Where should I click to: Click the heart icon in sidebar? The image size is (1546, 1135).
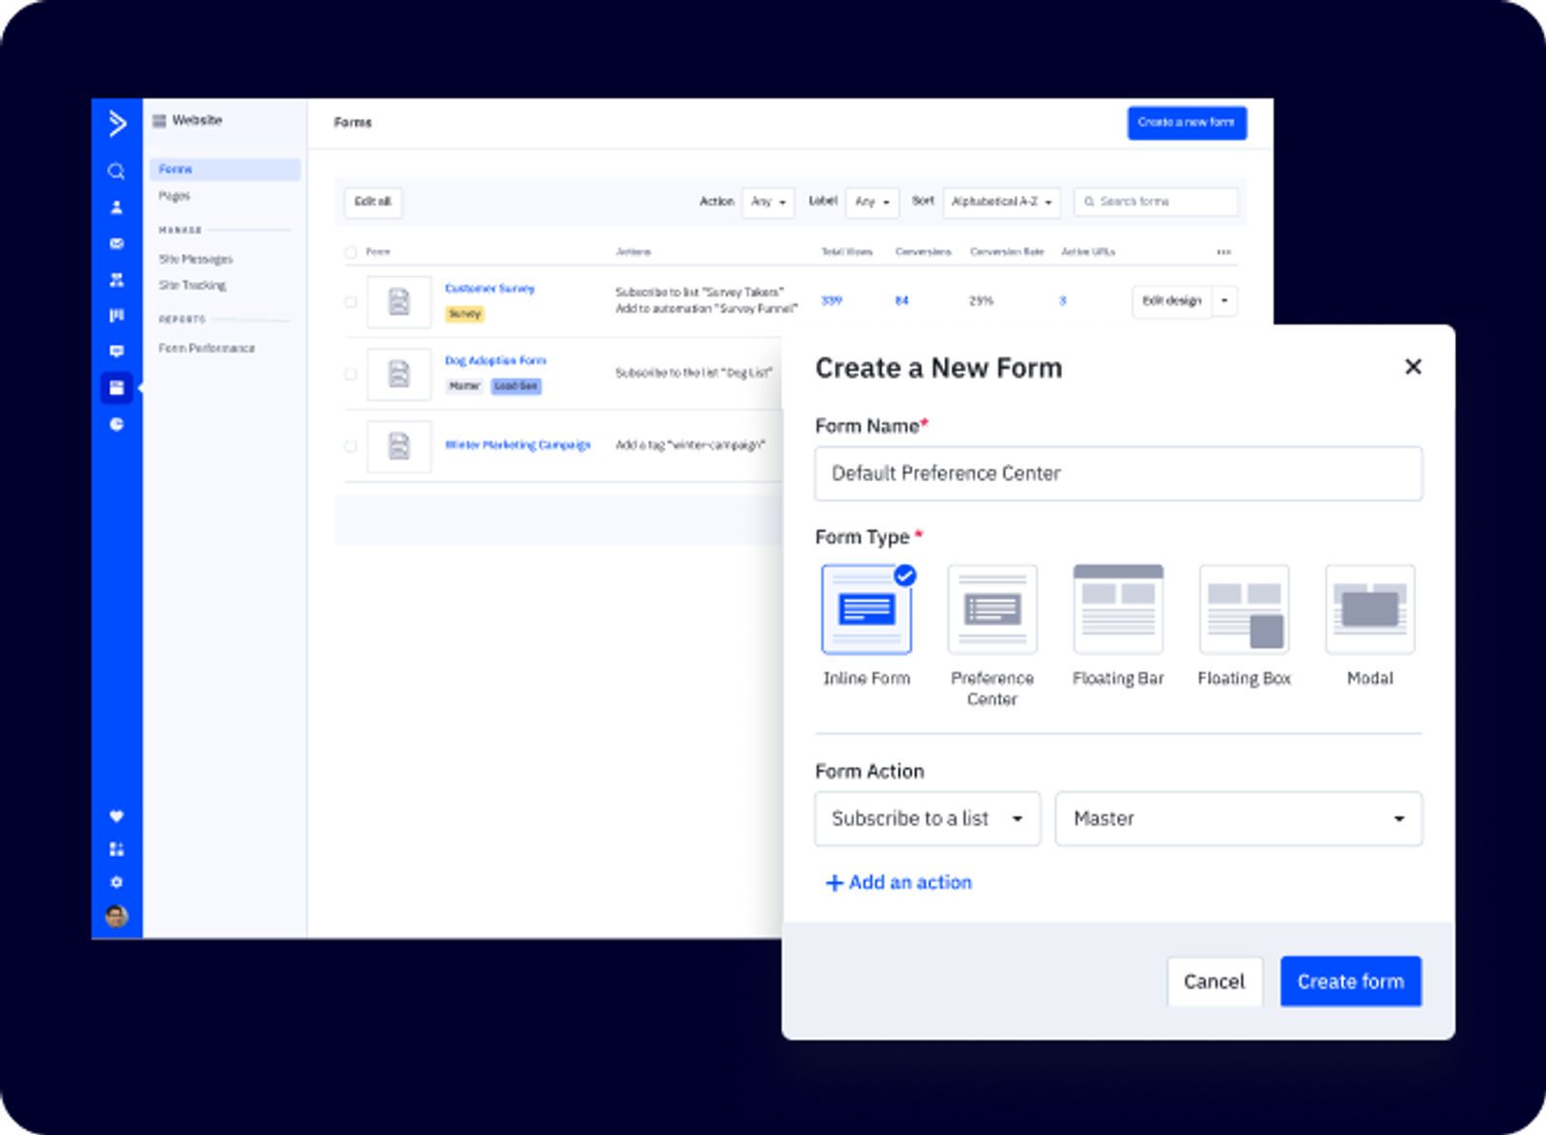pos(117,816)
